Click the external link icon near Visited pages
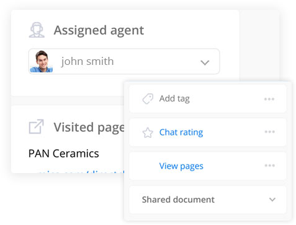 click(37, 126)
